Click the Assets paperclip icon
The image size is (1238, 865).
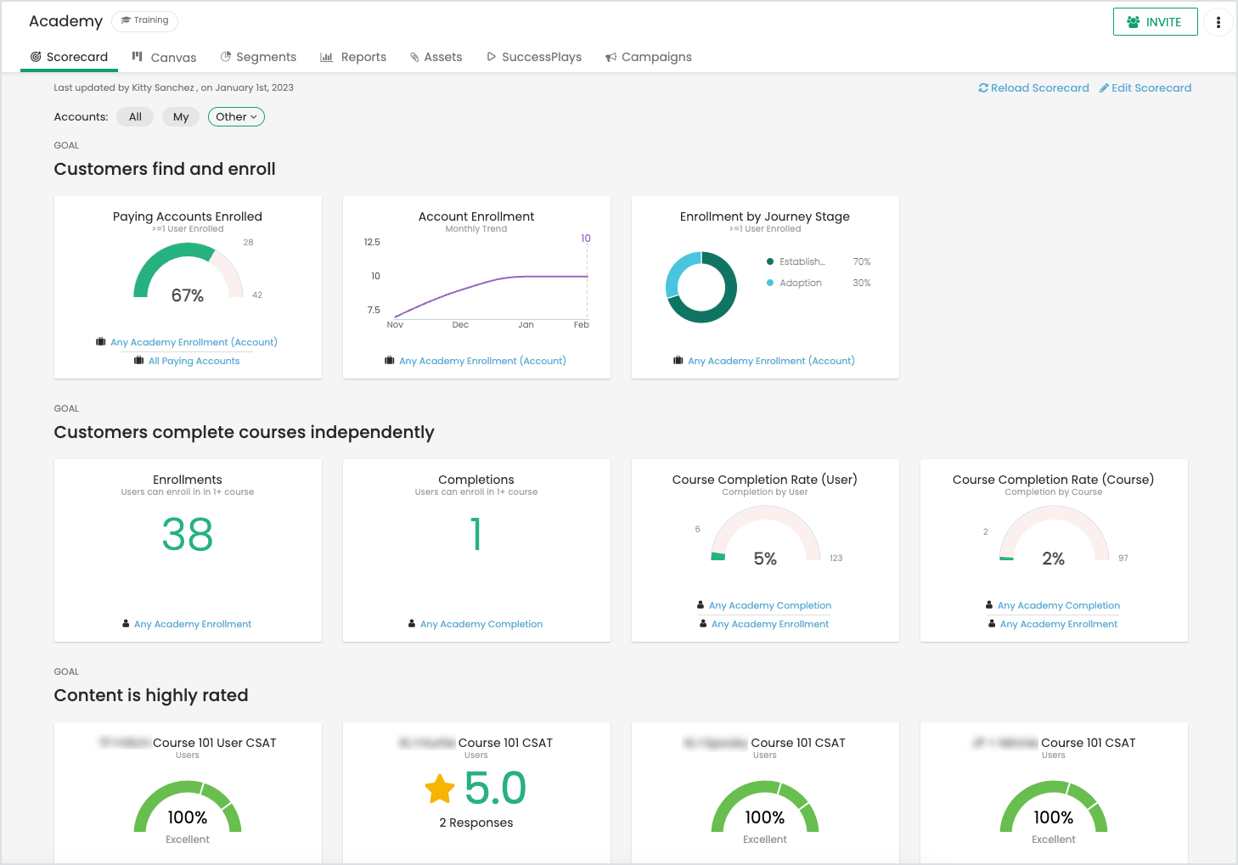(415, 56)
